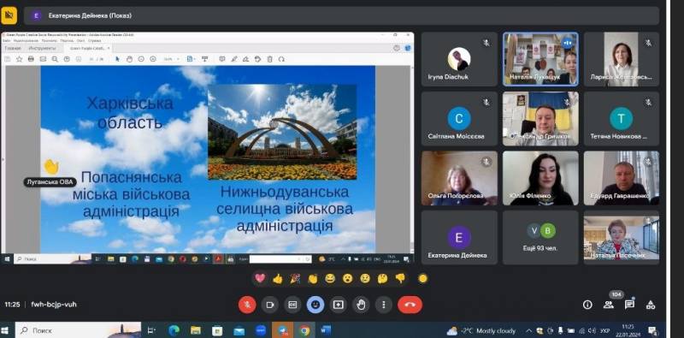Image resolution: width=684 pixels, height=338 pixels.
Task: Open the in-call chat panel
Action: pyautogui.click(x=629, y=305)
